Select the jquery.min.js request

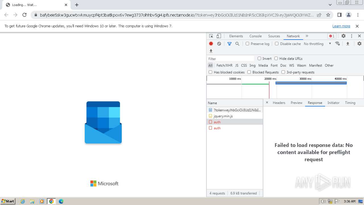point(235,116)
